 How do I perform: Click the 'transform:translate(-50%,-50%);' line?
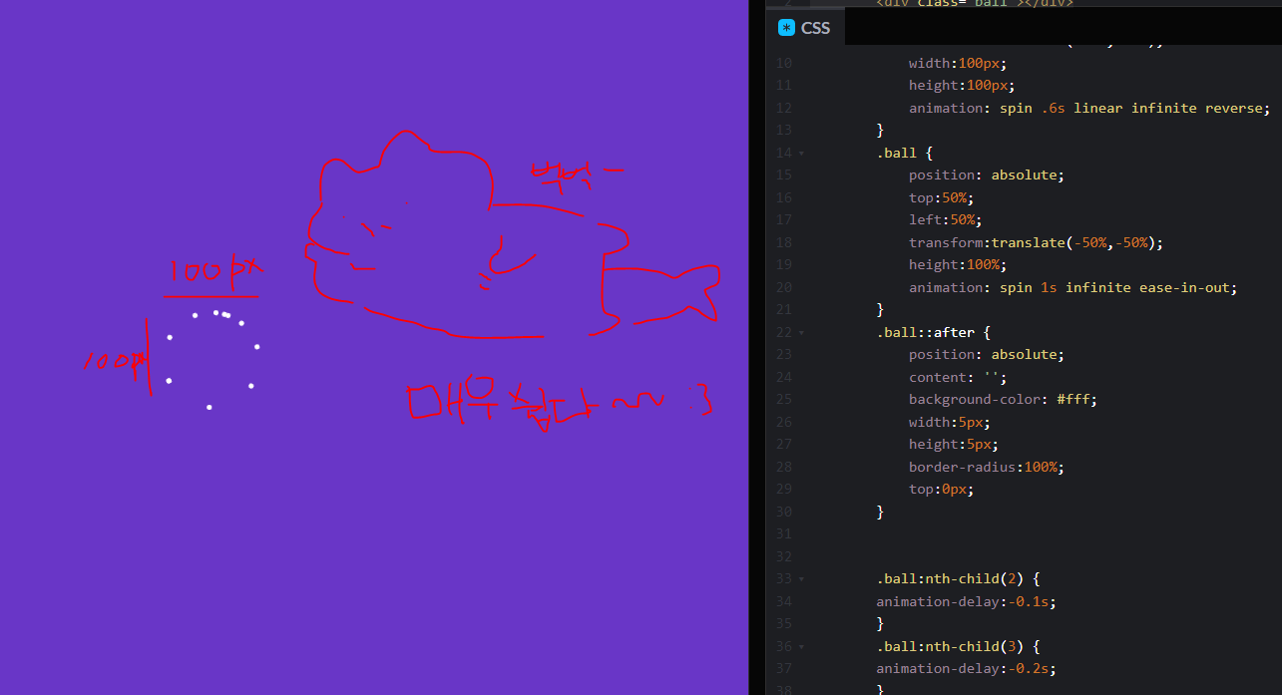tap(1037, 242)
